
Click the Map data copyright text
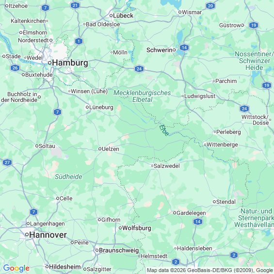(x=210, y=270)
